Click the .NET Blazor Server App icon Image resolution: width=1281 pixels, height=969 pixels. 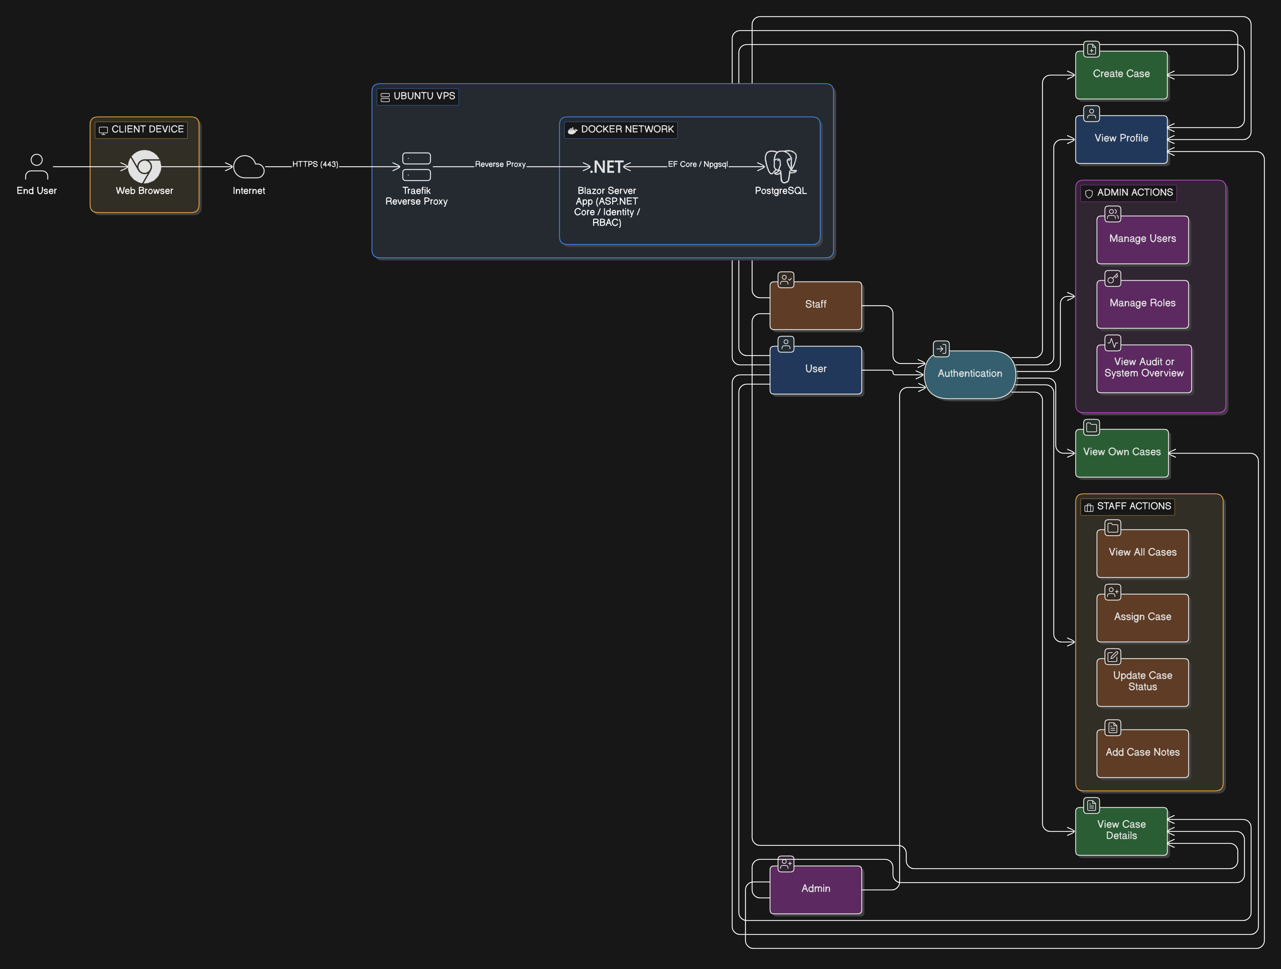606,167
